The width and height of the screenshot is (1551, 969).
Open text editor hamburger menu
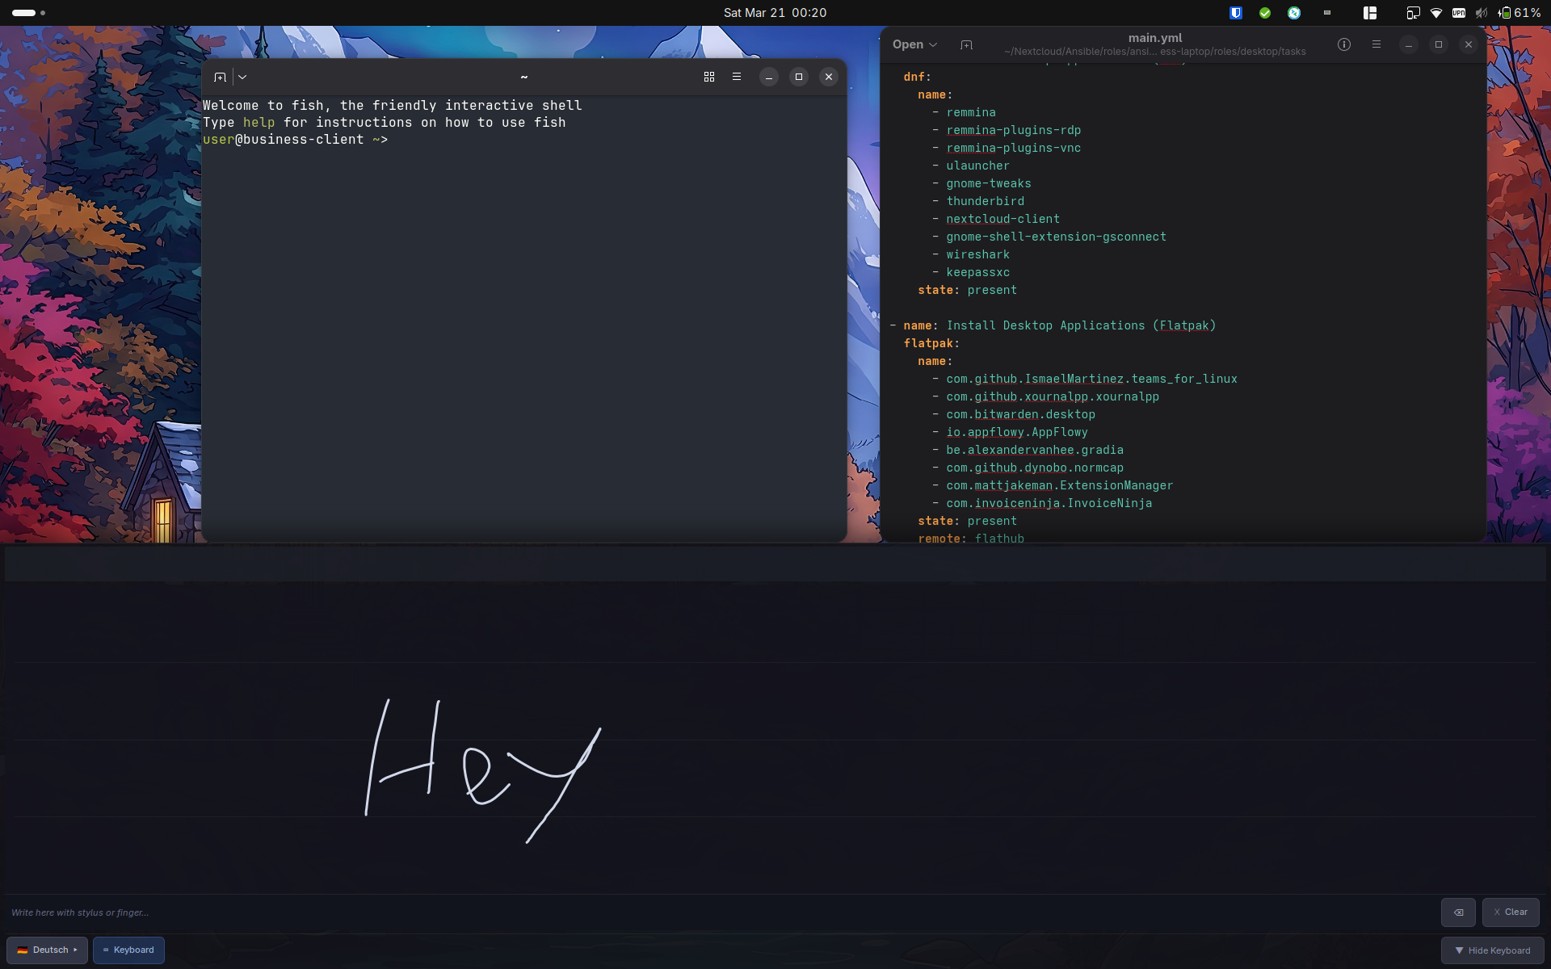tap(1377, 44)
